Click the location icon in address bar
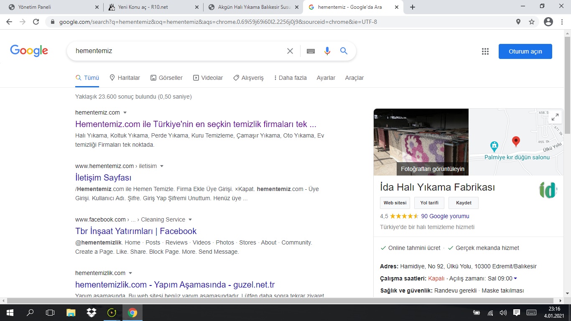The width and height of the screenshot is (571, 321). coord(518,22)
